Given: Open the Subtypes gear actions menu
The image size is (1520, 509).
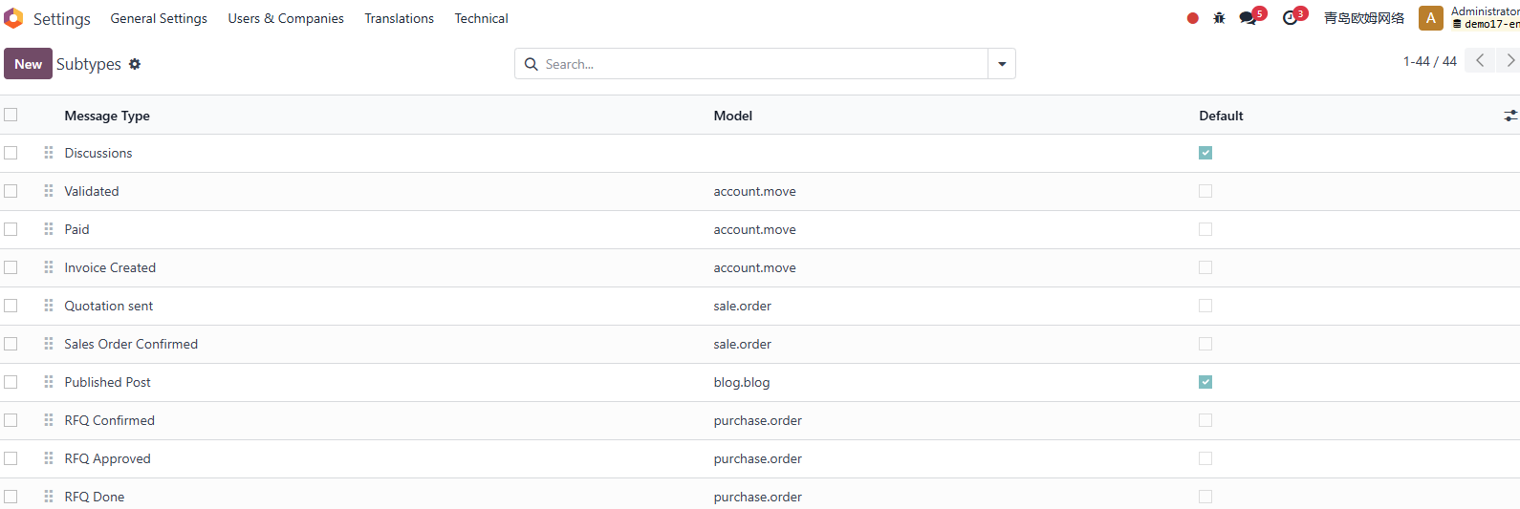Looking at the screenshot, I should 135,64.
